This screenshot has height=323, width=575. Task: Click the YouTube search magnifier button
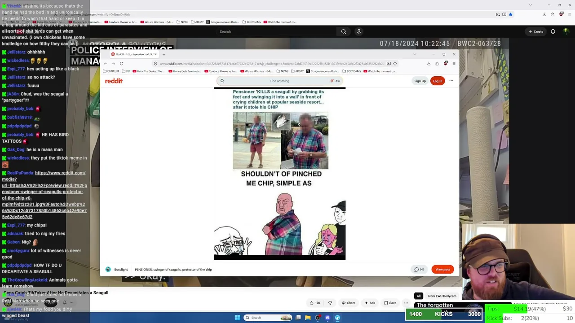tap(344, 31)
